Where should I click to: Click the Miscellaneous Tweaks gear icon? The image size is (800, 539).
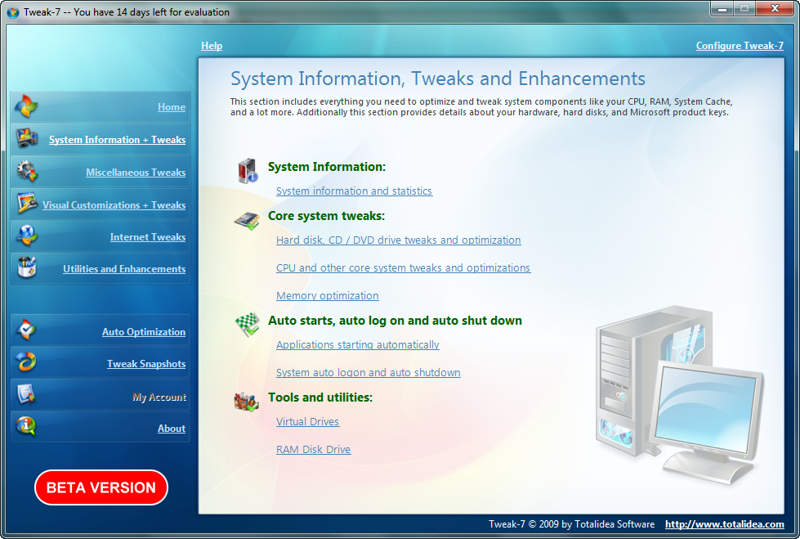(x=26, y=171)
